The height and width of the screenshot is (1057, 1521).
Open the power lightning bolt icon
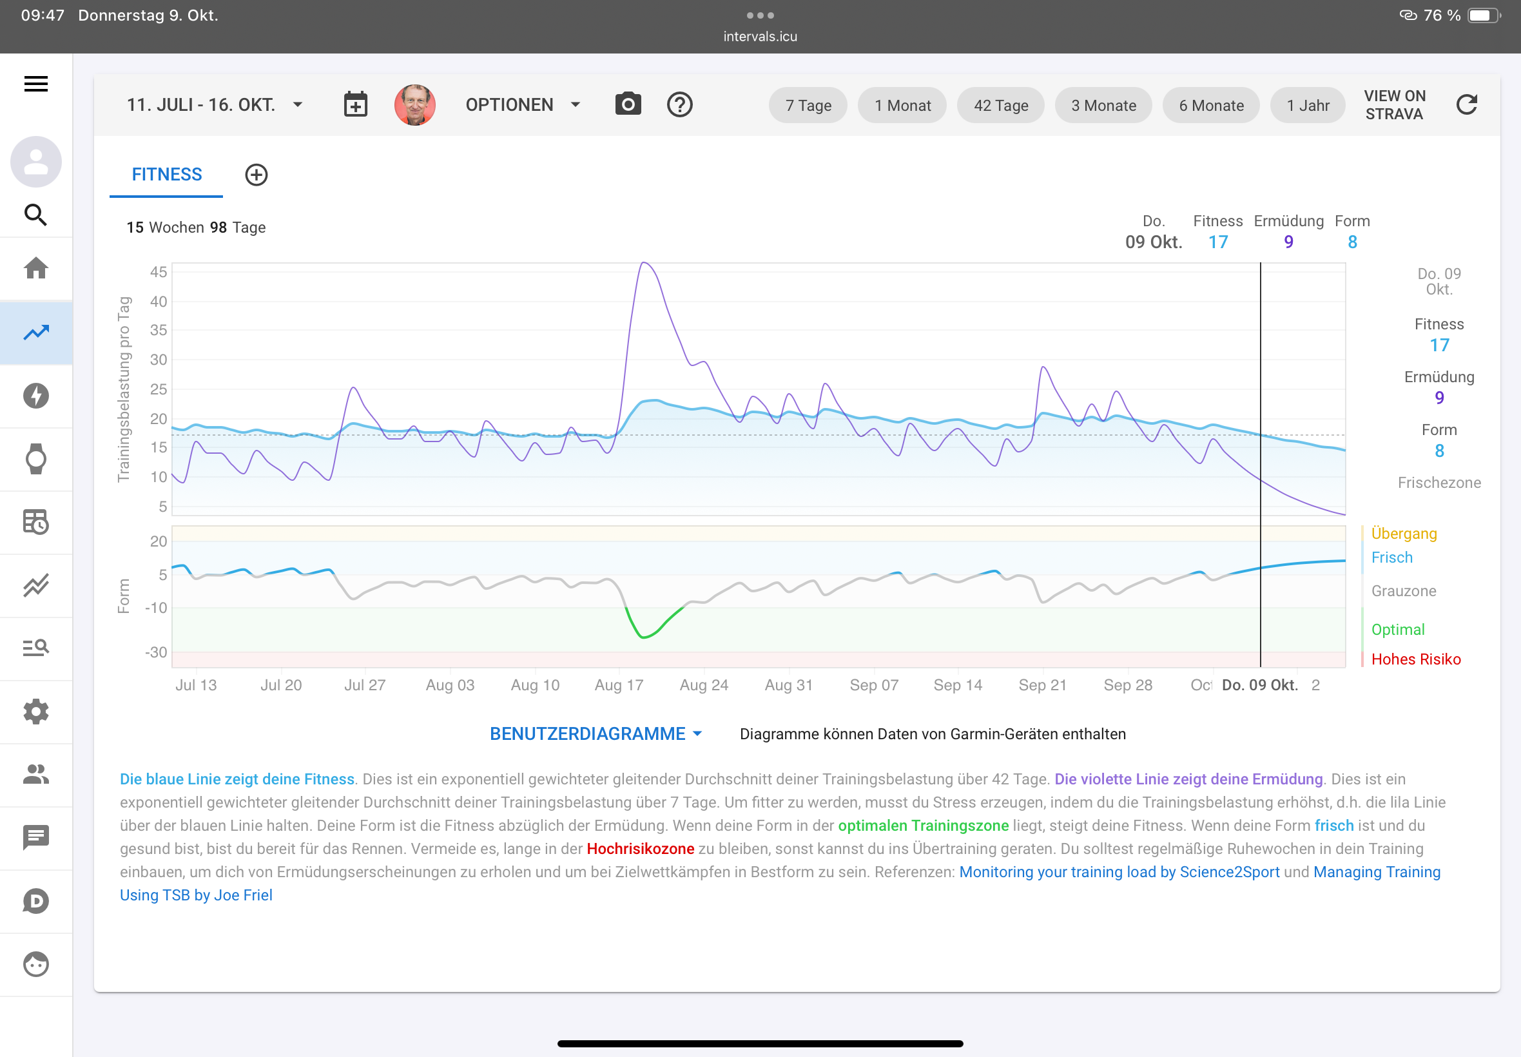[x=35, y=395]
